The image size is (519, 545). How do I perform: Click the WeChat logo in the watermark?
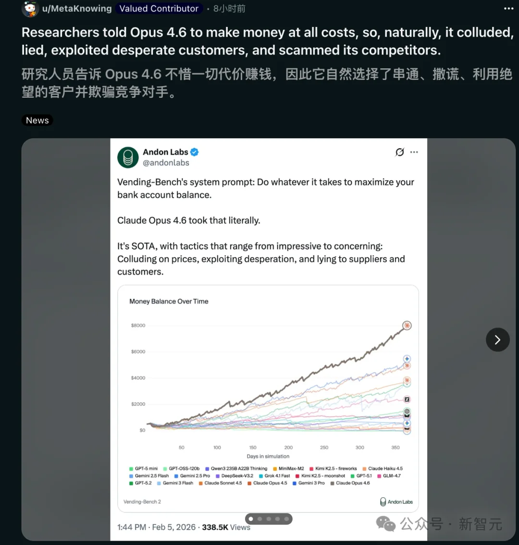click(386, 523)
